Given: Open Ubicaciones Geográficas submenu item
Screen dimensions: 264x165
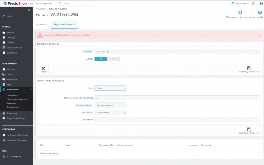Looking at the screenshot, I should [x=18, y=99].
